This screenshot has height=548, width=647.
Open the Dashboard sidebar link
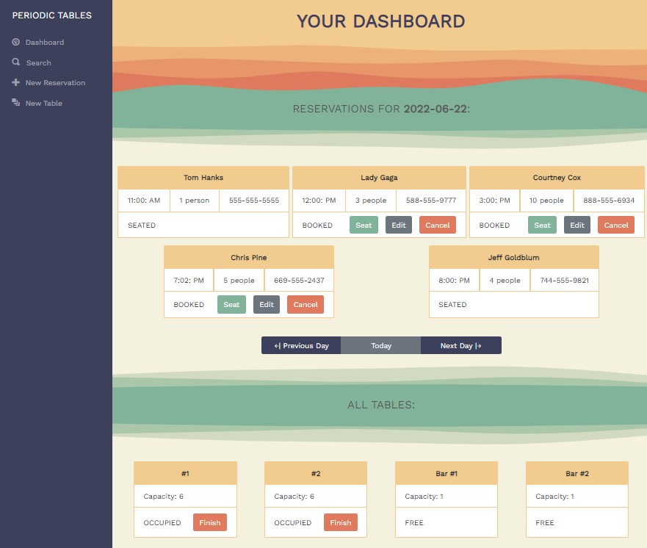pyautogui.click(x=45, y=43)
